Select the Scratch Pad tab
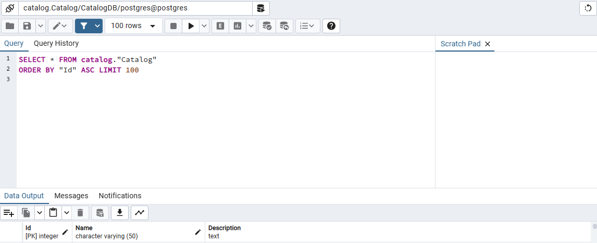Image resolution: width=597 pixels, height=243 pixels. coord(461,44)
